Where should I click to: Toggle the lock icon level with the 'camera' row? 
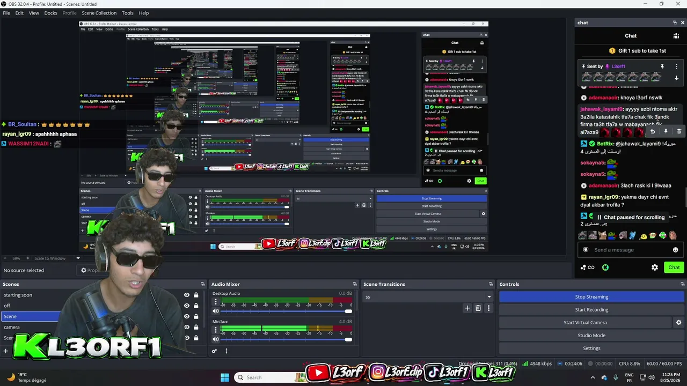(x=196, y=327)
